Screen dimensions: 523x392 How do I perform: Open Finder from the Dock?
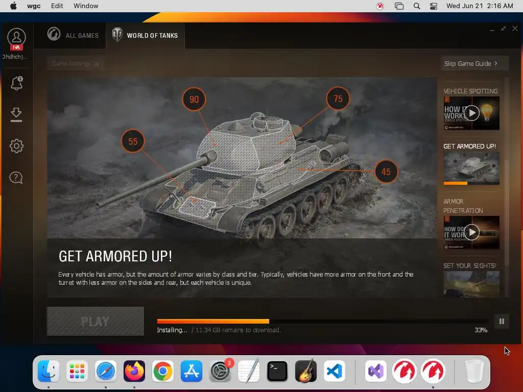coord(49,371)
